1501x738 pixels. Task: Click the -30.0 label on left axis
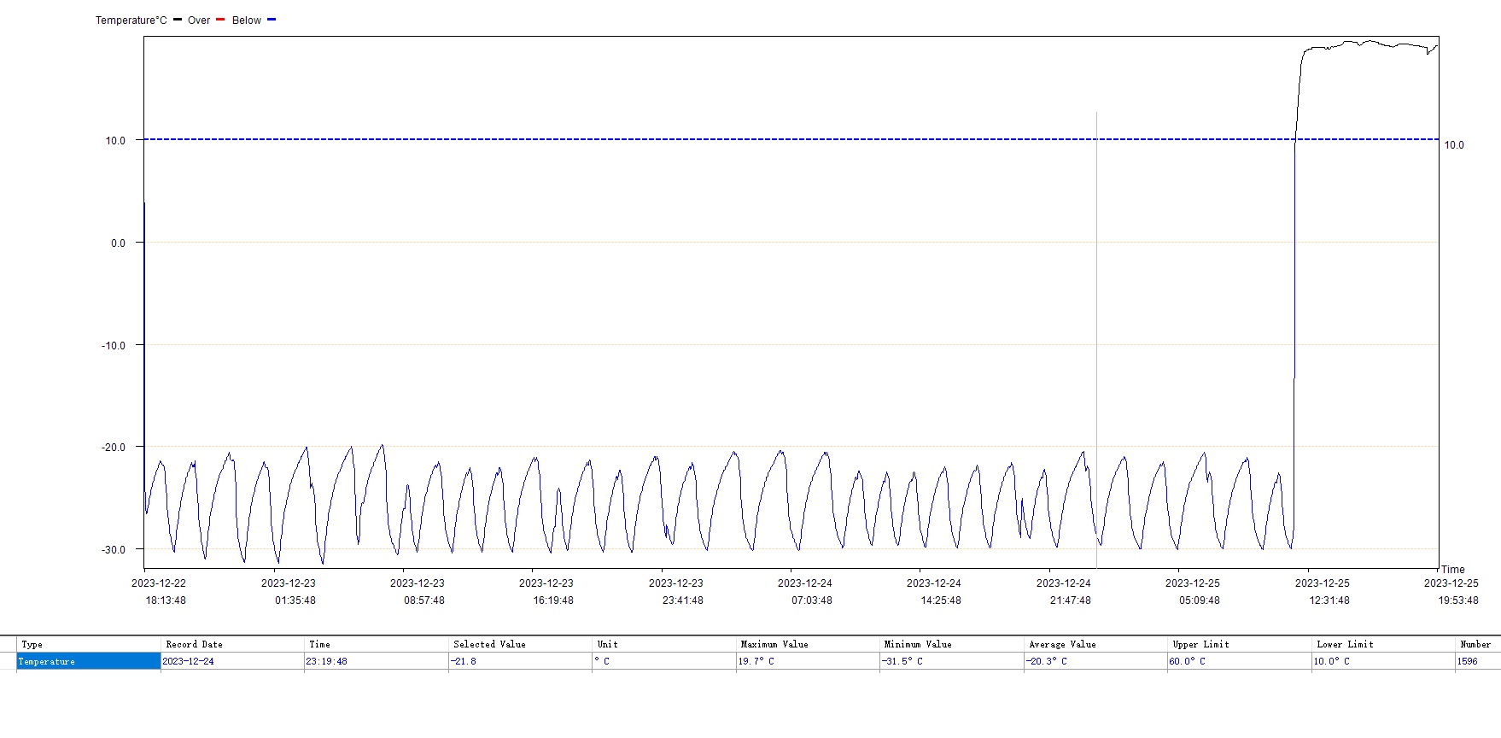click(114, 550)
